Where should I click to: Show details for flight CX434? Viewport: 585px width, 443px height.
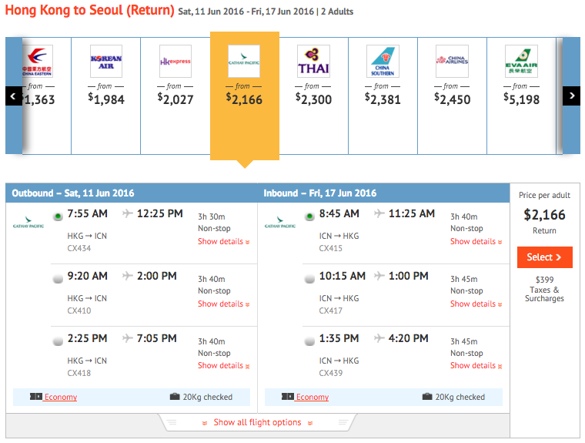point(223,242)
